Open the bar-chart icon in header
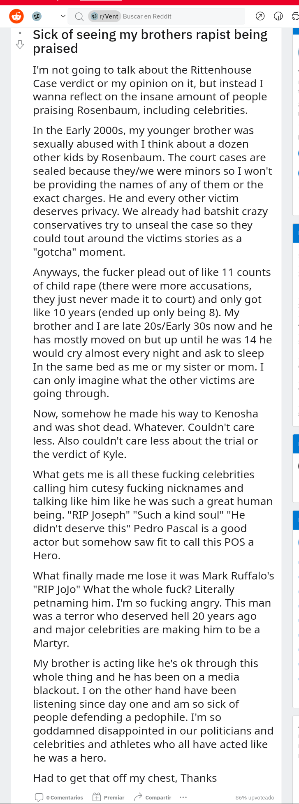The image size is (299, 804). click(x=278, y=16)
